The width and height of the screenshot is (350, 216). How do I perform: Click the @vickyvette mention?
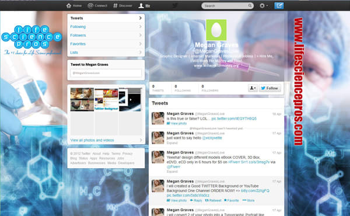tap(212, 138)
